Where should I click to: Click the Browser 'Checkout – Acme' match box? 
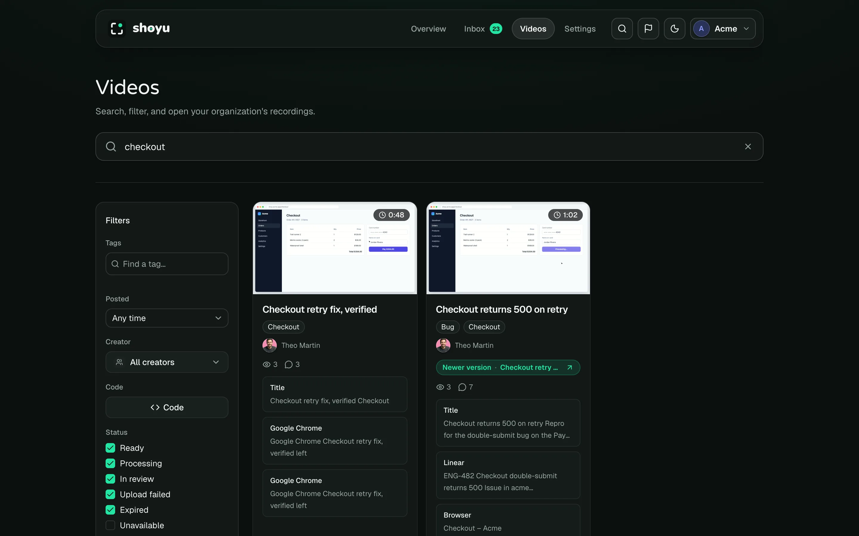coord(508,520)
